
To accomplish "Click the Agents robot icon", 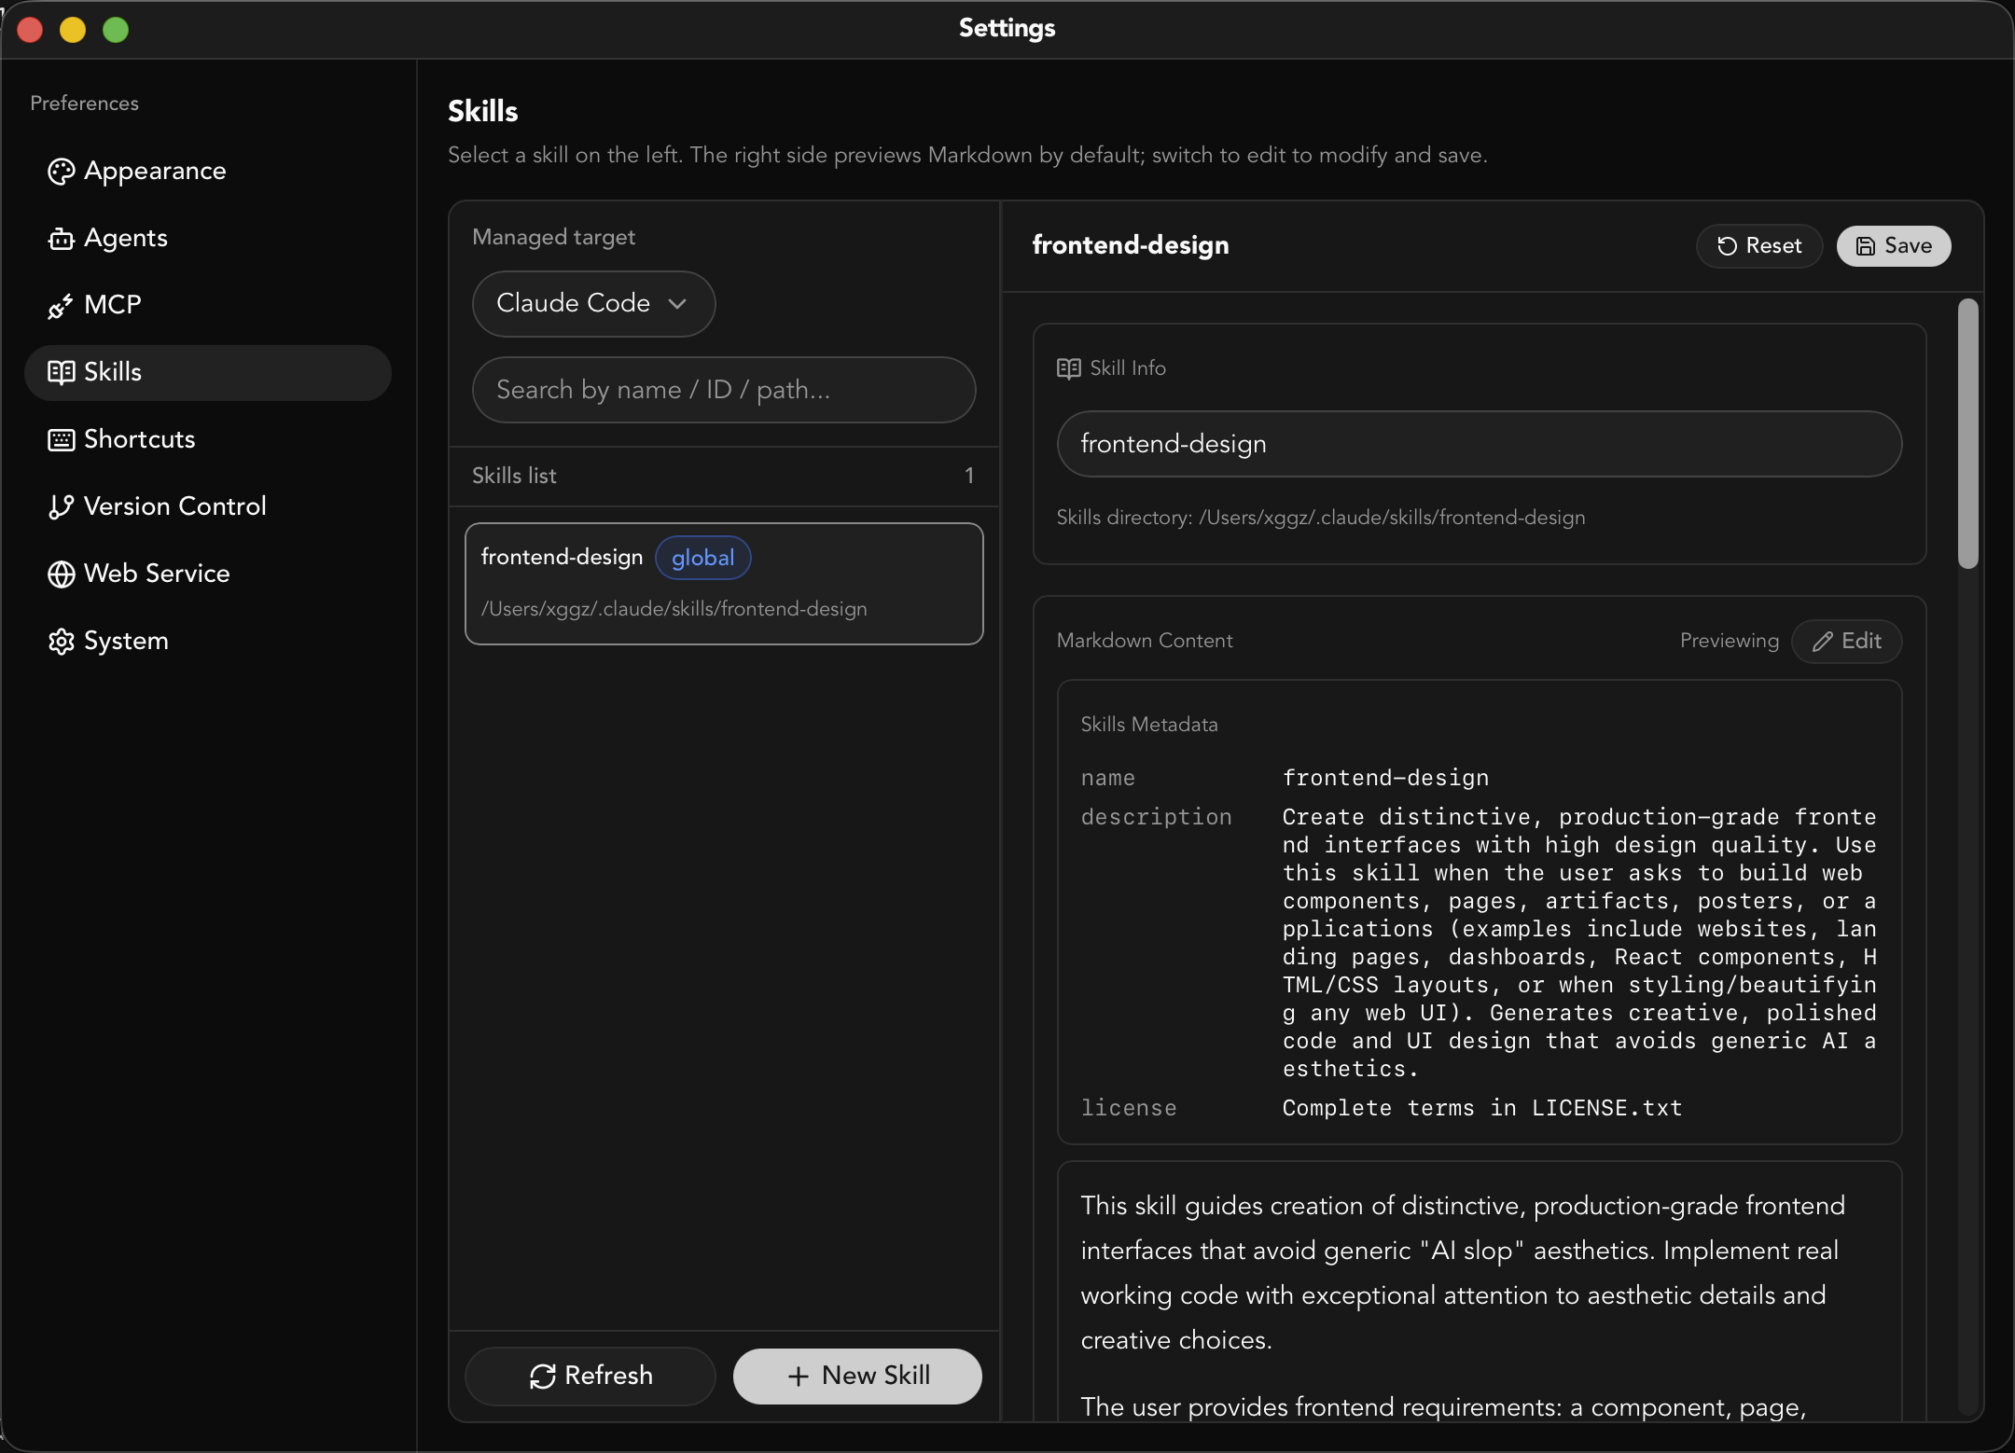I will pyautogui.click(x=61, y=240).
